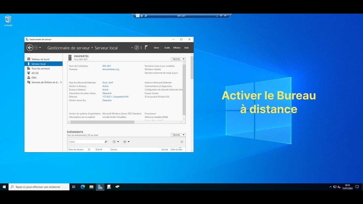
Task: Open the Aide menu
Action: click(x=186, y=48)
